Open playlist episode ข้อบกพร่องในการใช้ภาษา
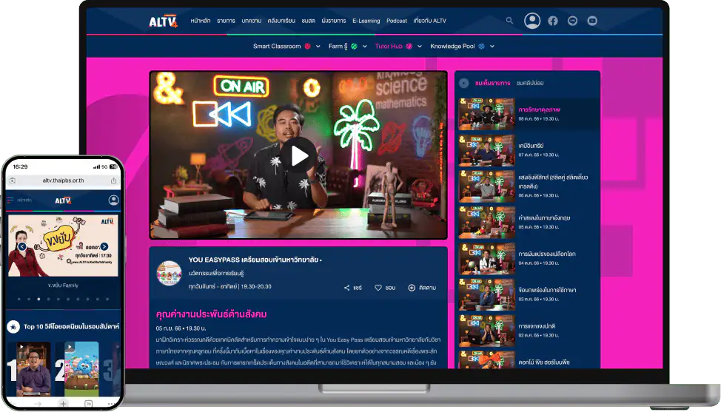This screenshot has width=721, height=412. [x=529, y=294]
